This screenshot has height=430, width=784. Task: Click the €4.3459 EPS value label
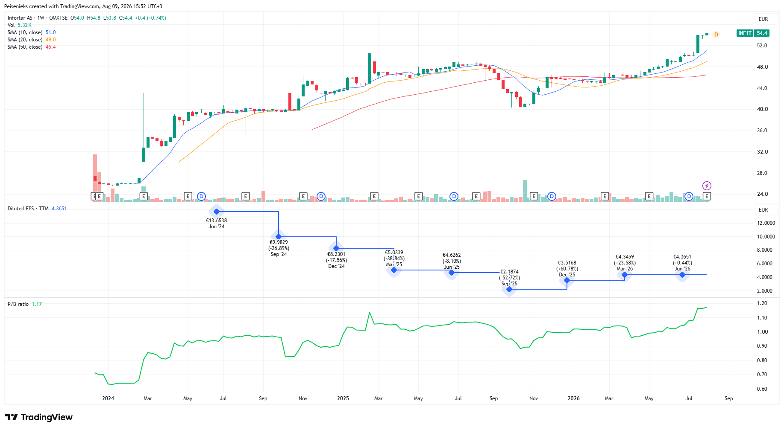[x=625, y=257]
